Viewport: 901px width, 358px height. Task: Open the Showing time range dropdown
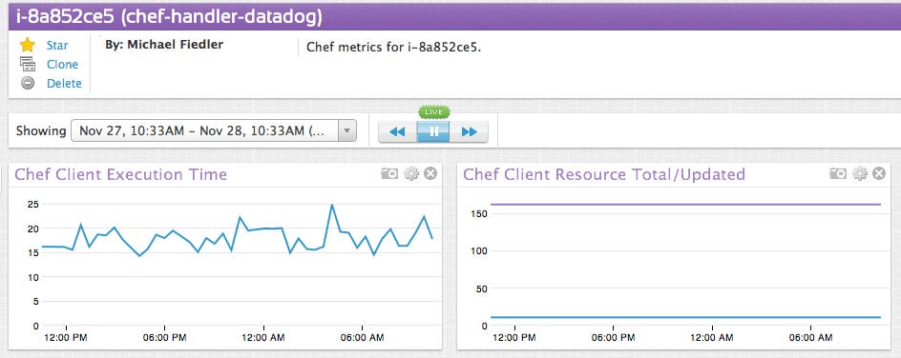click(213, 131)
